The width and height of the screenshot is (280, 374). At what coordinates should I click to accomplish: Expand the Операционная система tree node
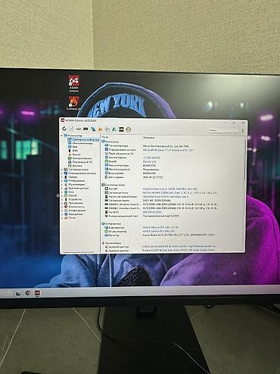(x=62, y=173)
